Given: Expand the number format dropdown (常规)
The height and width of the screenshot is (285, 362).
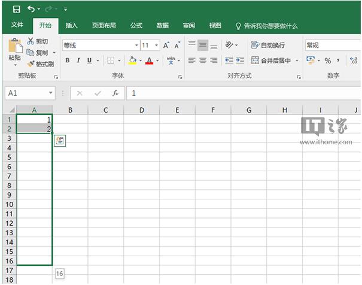Looking at the screenshot, I should click(331, 46).
